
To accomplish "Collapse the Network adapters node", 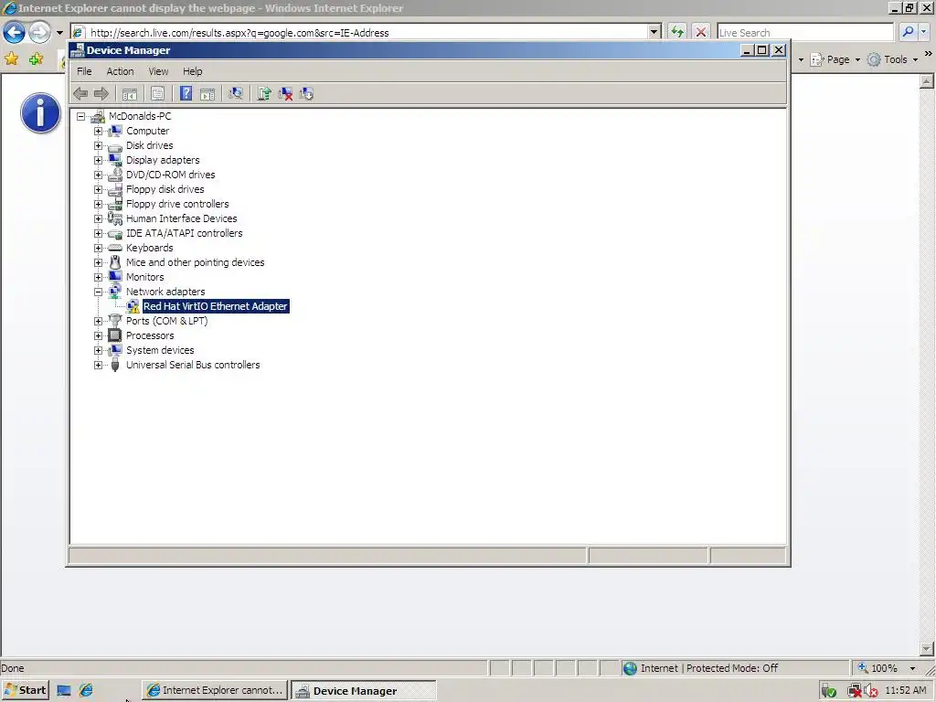I will point(99,292).
